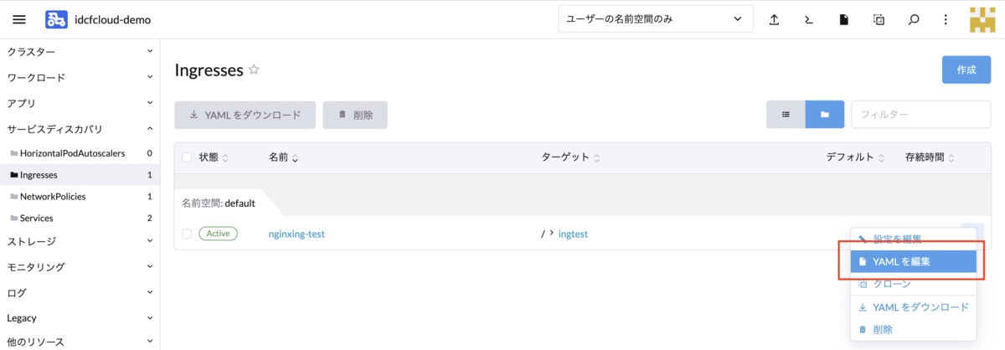Image resolution: width=1005 pixels, height=350 pixels.
Task: Click the user avatar icon
Action: pyautogui.click(x=983, y=19)
